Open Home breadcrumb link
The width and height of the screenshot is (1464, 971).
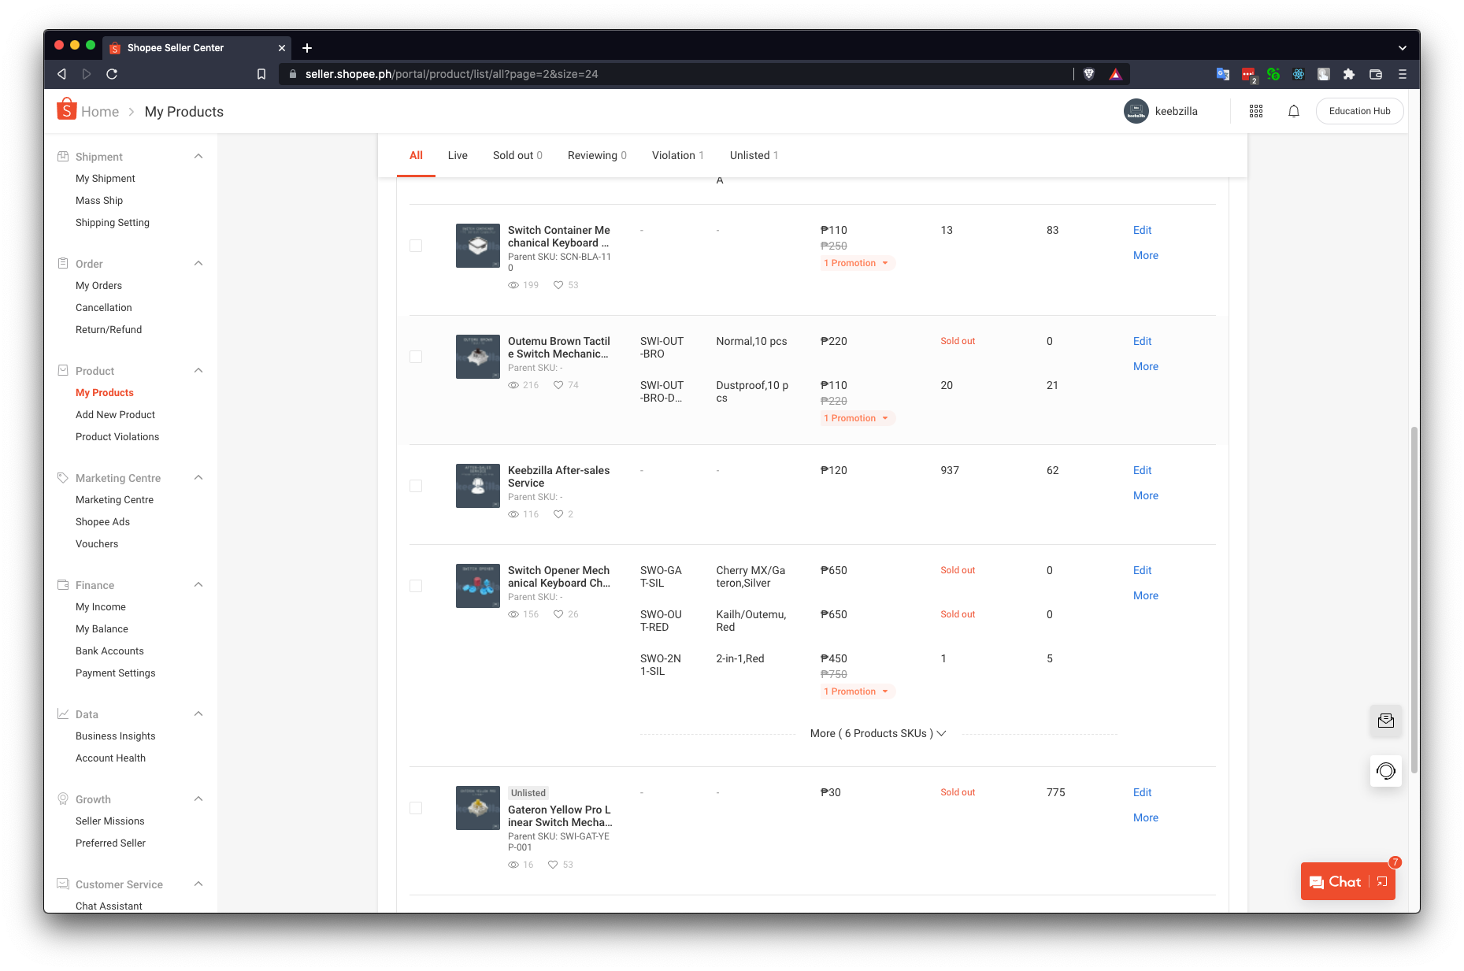[x=100, y=112]
